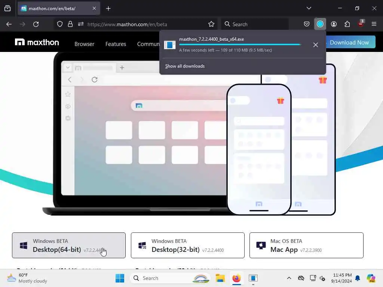This screenshot has width=383, height=287.
Task: Open File Explorer from taskbar
Action: pos(220,278)
